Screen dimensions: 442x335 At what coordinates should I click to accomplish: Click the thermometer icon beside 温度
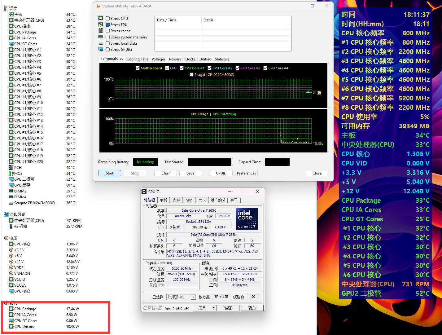click(x=6, y=8)
